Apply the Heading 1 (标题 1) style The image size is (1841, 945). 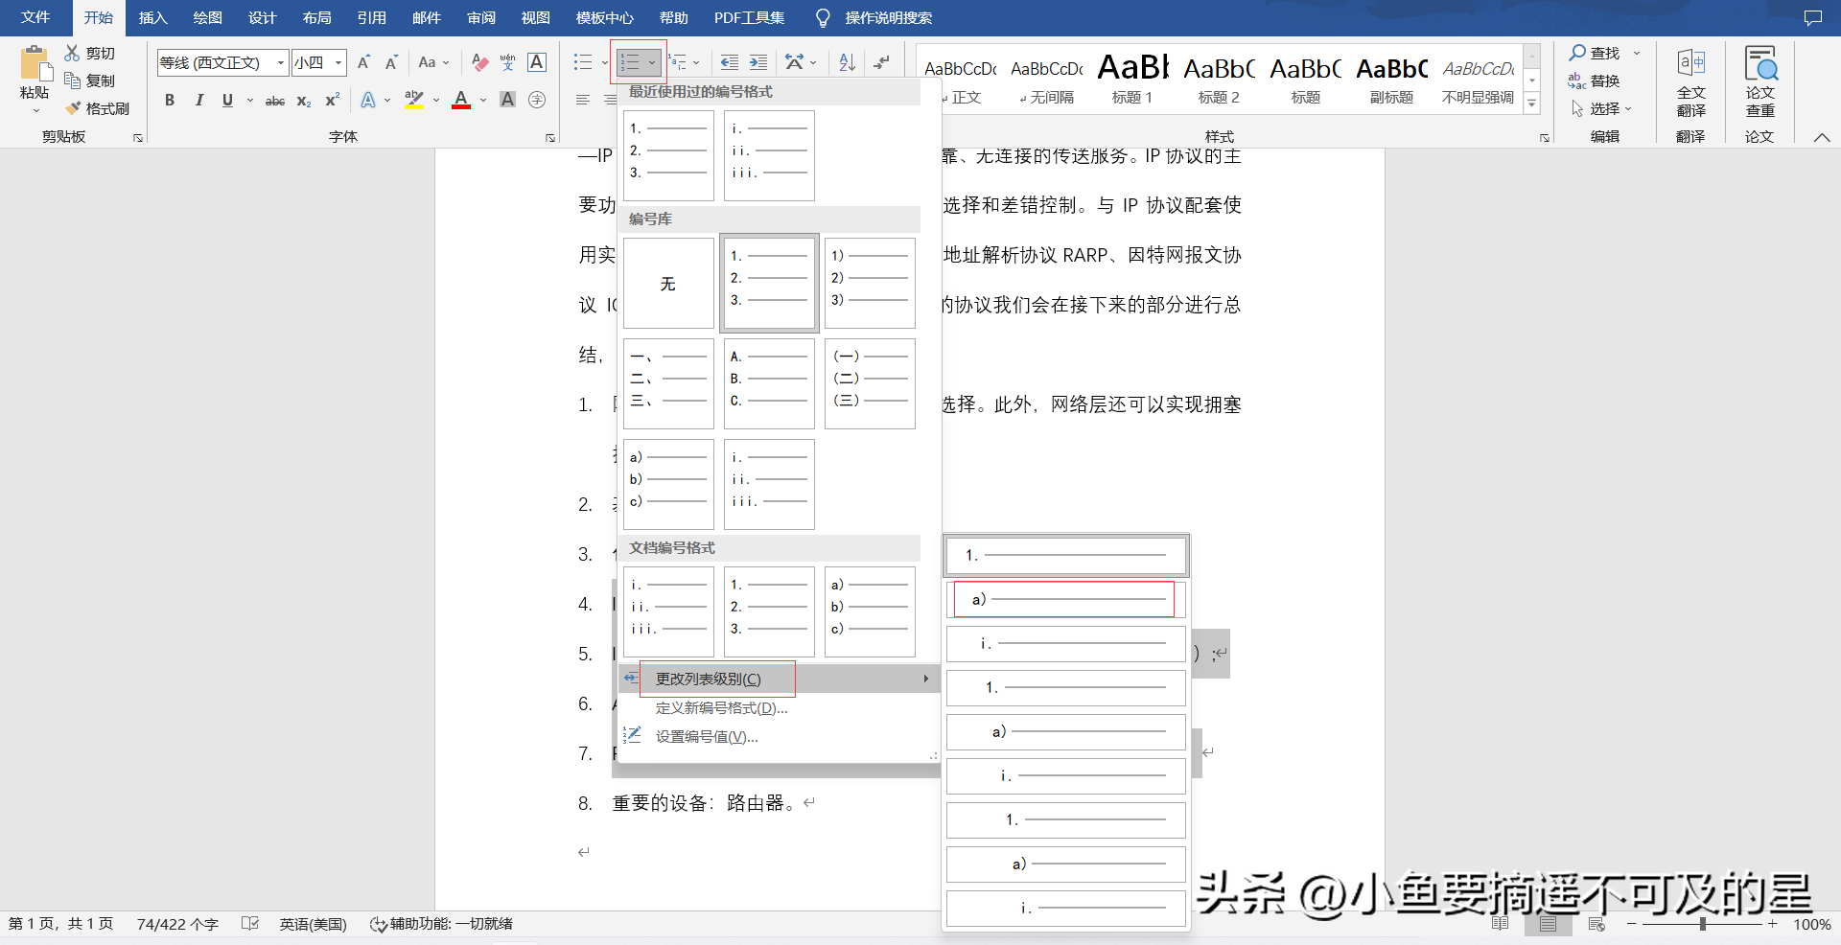point(1132,80)
